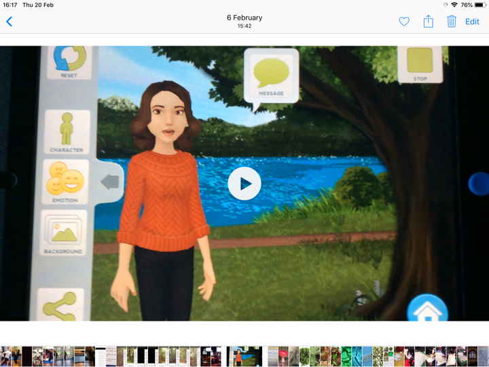The height and width of the screenshot is (367, 489).
Task: Tap the green share icon in side panel
Action: (x=60, y=307)
